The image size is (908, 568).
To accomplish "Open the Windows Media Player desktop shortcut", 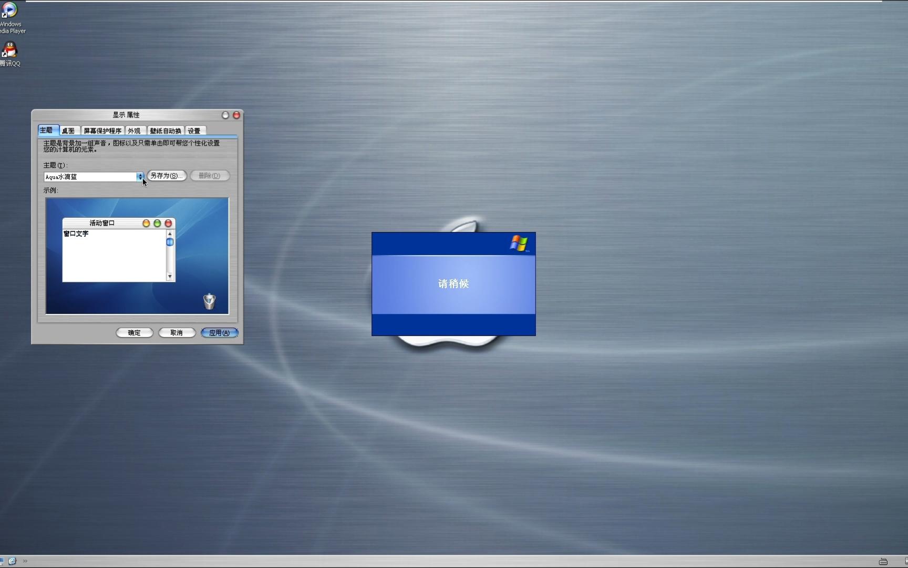I will (x=9, y=18).
